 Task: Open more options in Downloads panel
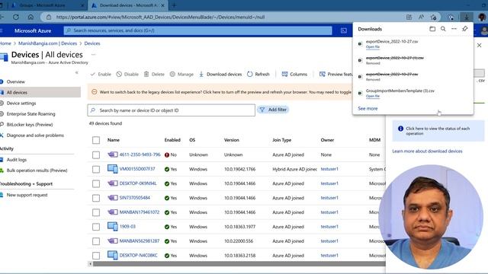click(x=454, y=29)
